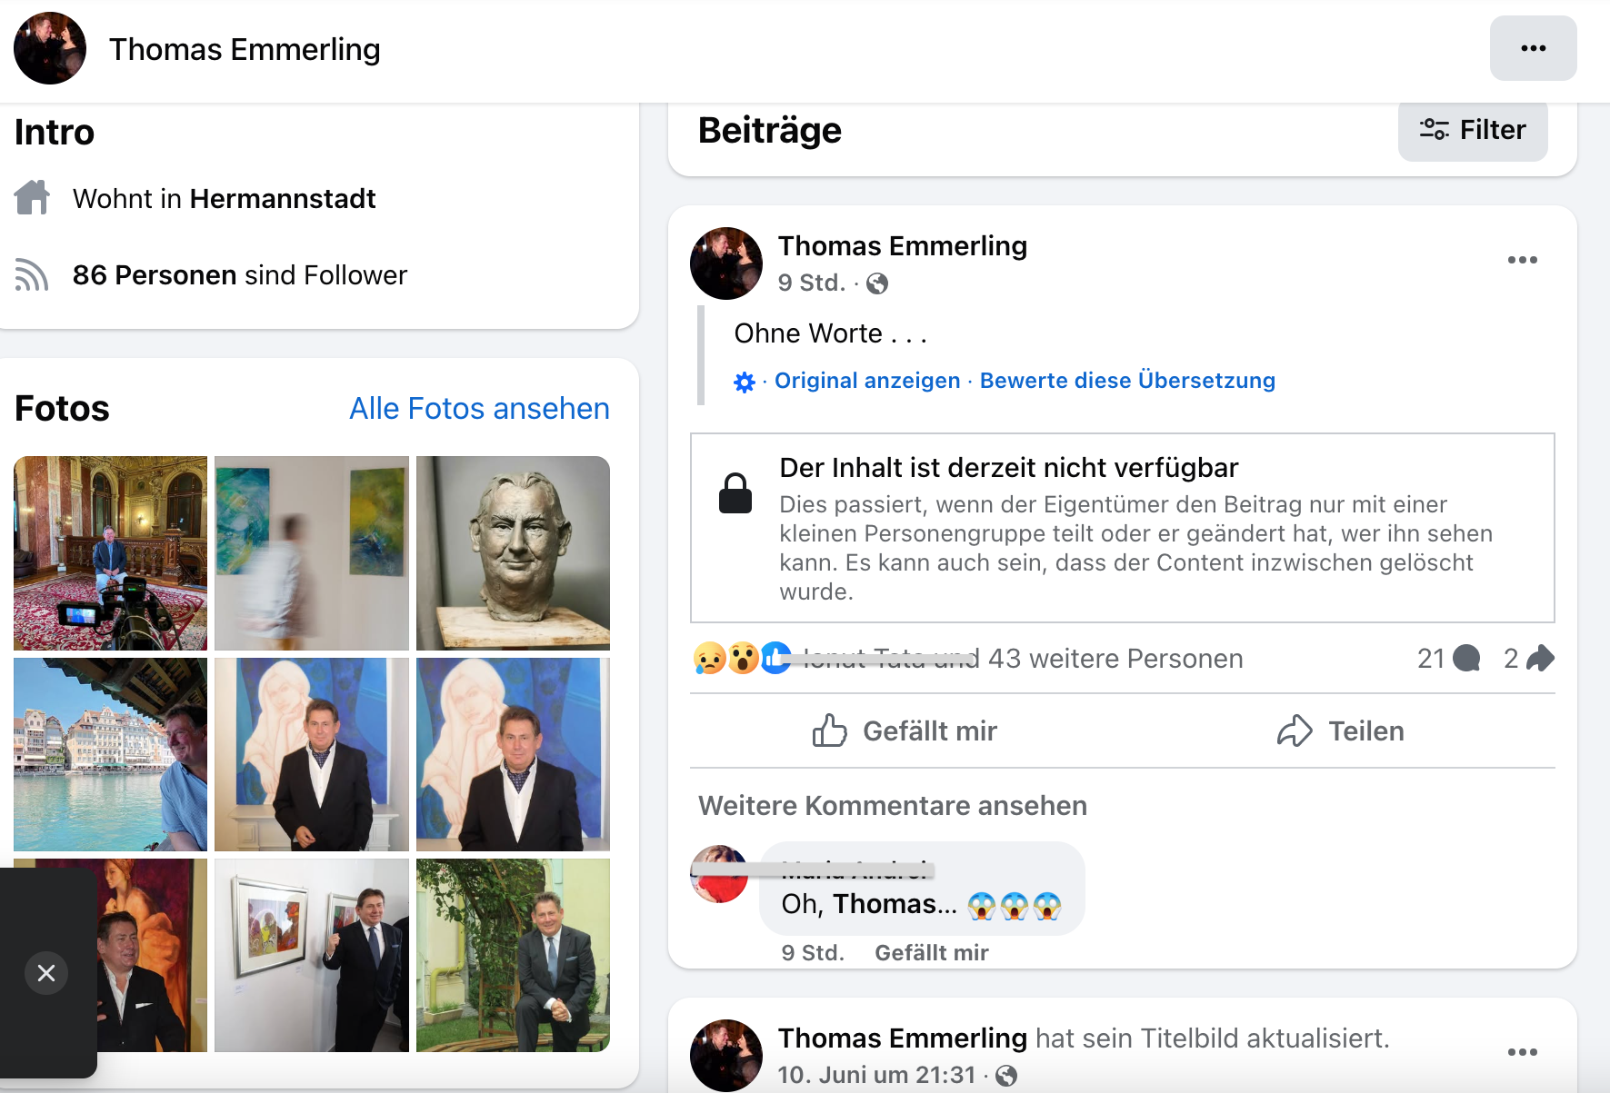Like the post with 'Gefällt mir'
1610x1093 pixels.
pyautogui.click(x=905, y=730)
